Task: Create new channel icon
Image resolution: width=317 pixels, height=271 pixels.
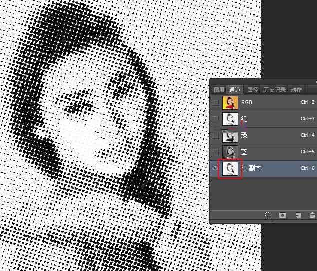Action: click(x=298, y=215)
